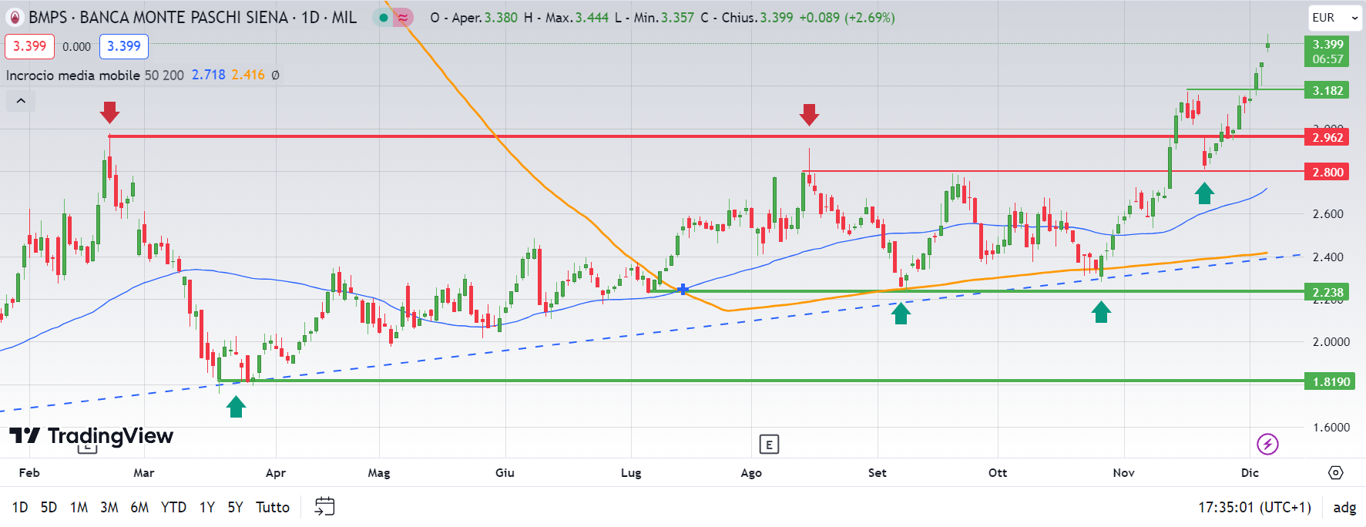Select the YTD time range
The height and width of the screenshot is (527, 1366).
pyautogui.click(x=173, y=507)
